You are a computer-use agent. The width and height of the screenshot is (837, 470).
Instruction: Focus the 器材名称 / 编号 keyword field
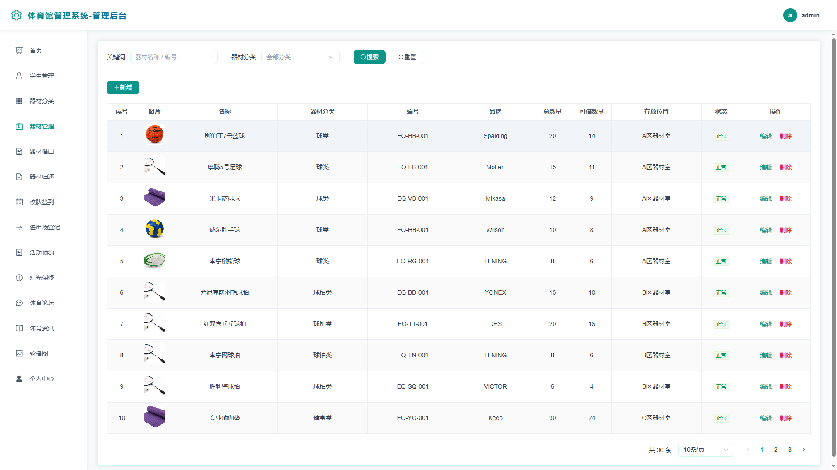174,57
